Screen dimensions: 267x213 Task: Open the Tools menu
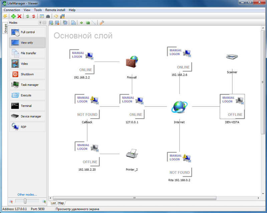(x=37, y=10)
